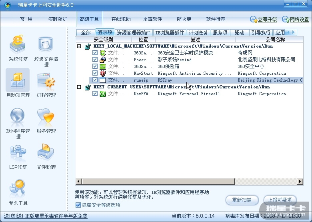Open 联网程序管理 network programs tool

tap(18, 123)
